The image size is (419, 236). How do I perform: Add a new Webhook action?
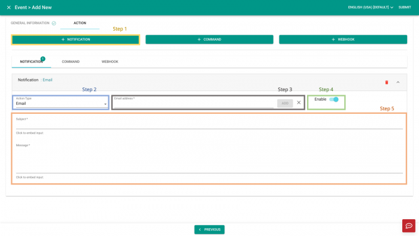[x=343, y=40]
